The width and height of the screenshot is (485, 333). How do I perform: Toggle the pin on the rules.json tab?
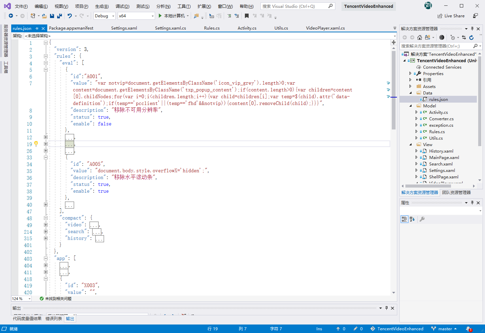(37, 28)
